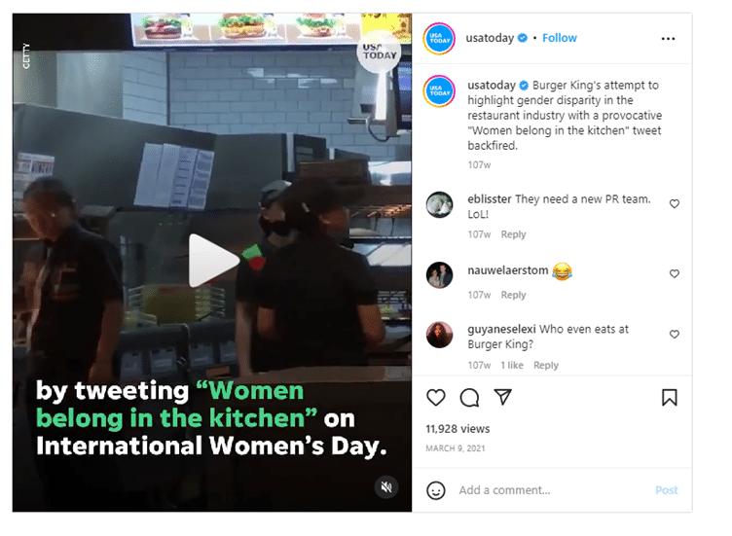Reply to eblisster's comment
Screen dimensions: 732x536
(x=513, y=234)
